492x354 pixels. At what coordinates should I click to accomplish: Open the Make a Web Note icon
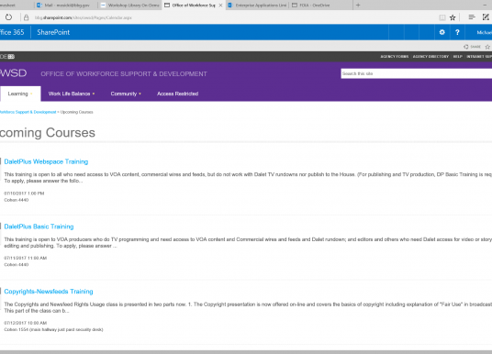[486, 17]
